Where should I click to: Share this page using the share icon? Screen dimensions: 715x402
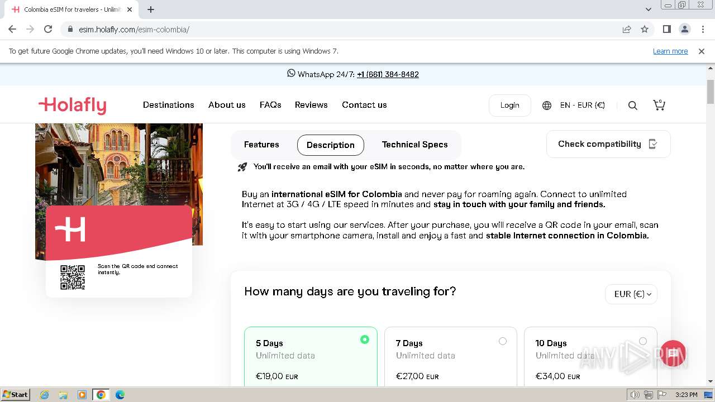pyautogui.click(x=627, y=29)
